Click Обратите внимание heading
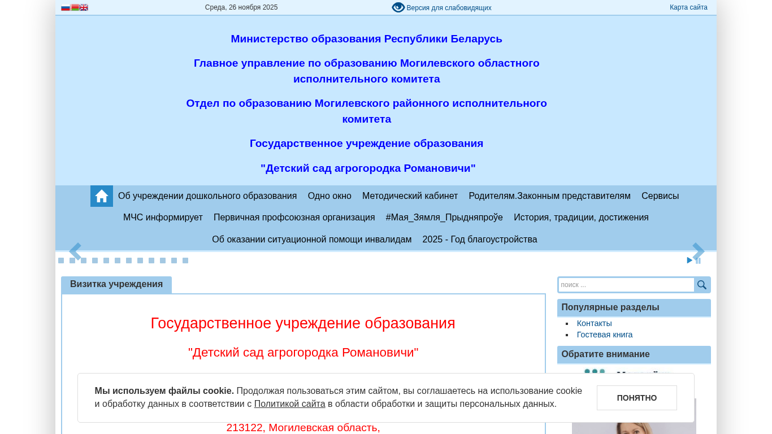This screenshot has width=772, height=434. [606, 354]
